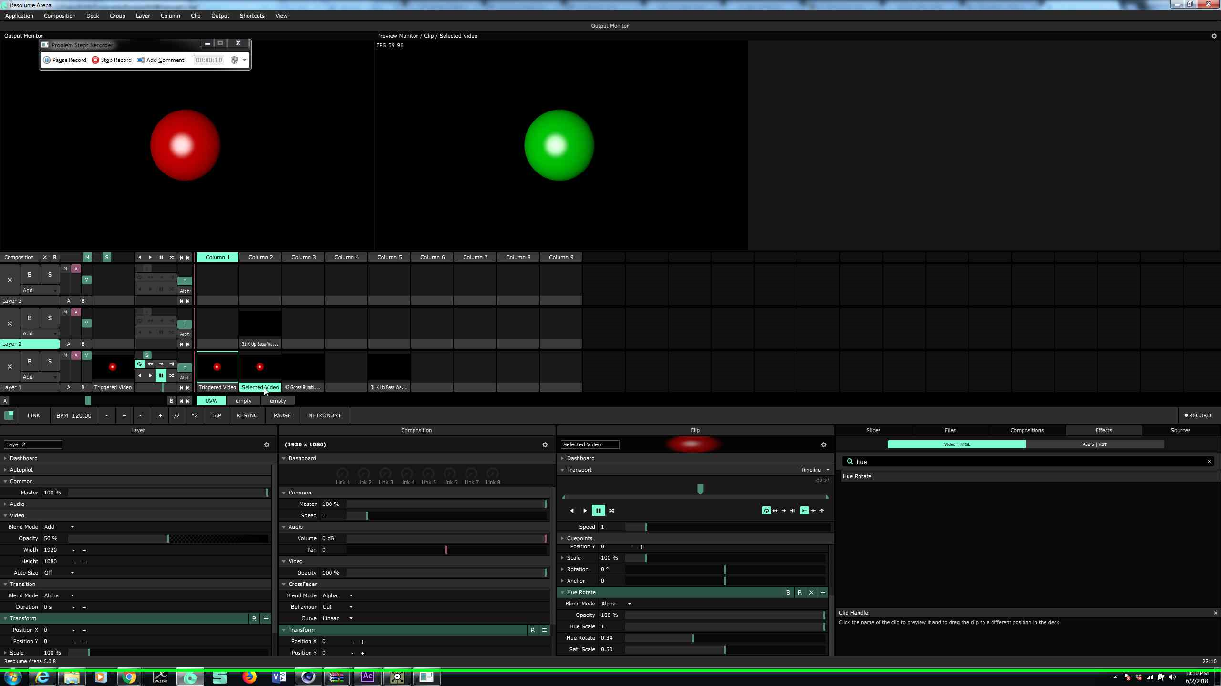Image resolution: width=1221 pixels, height=686 pixels.
Task: Click Preview Monitor gear icon top right
Action: pyautogui.click(x=1214, y=36)
